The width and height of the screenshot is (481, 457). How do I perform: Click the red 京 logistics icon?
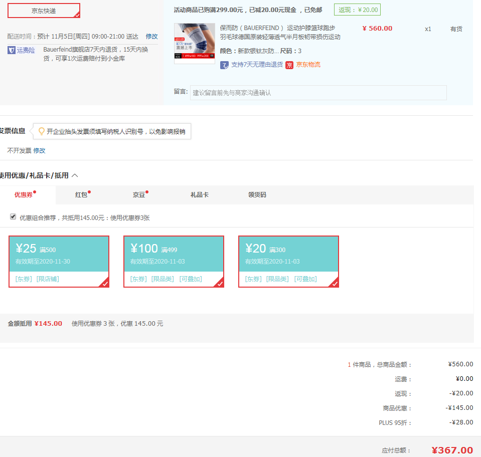289,65
